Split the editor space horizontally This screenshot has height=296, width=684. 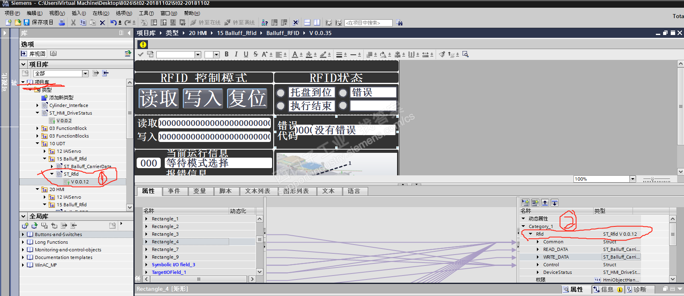[x=307, y=23]
